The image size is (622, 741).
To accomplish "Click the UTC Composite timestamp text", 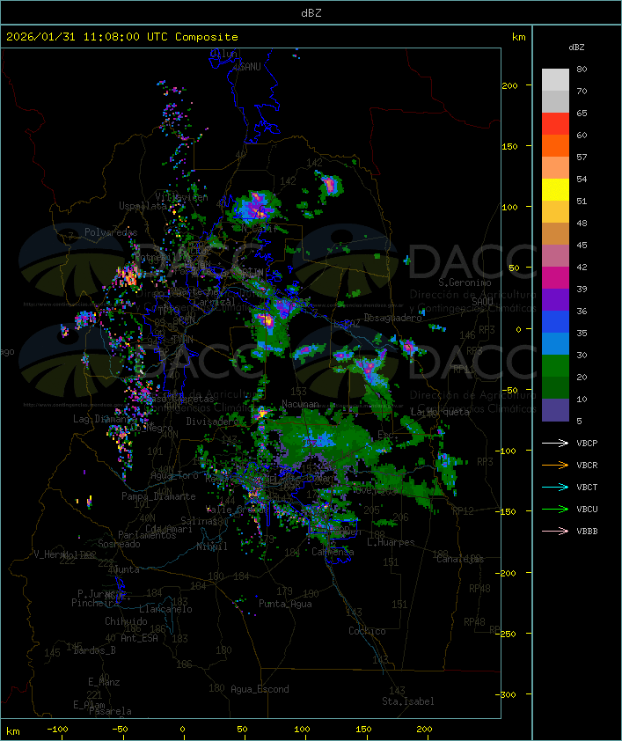I will [122, 37].
